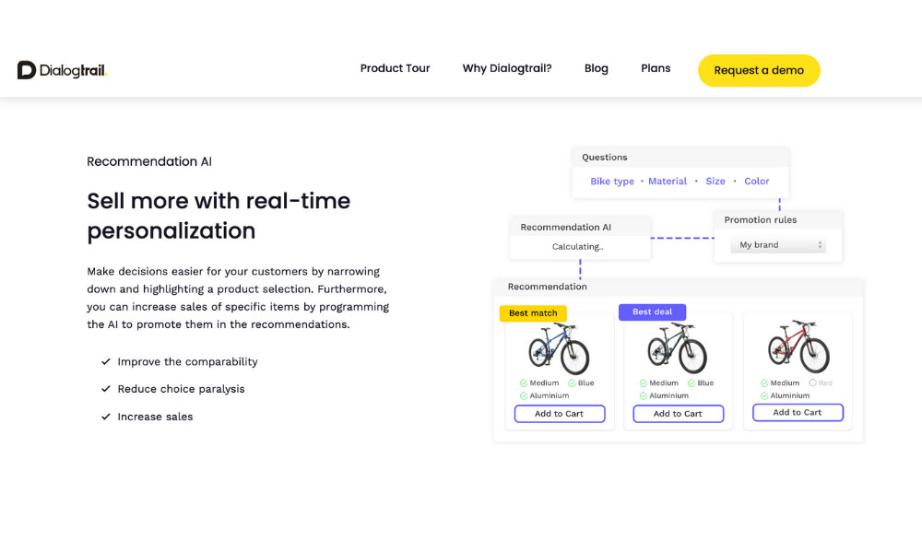Select the red bike picture
922x553 pixels.
(798, 347)
